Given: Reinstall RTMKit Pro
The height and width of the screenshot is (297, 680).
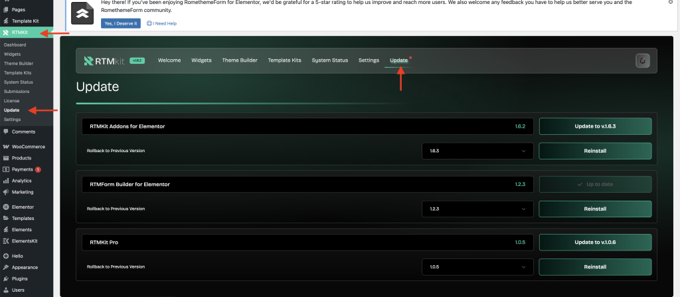Looking at the screenshot, I should [x=595, y=267].
